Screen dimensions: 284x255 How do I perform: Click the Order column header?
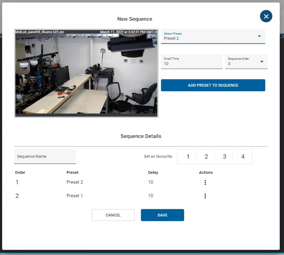[x=20, y=172]
